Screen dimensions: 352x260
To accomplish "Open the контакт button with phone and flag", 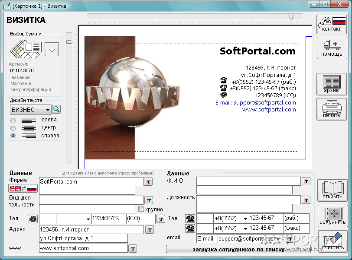I will click(332, 24).
